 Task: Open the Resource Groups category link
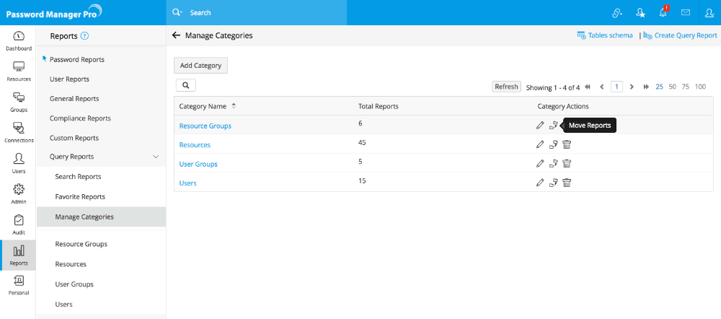[205, 126]
